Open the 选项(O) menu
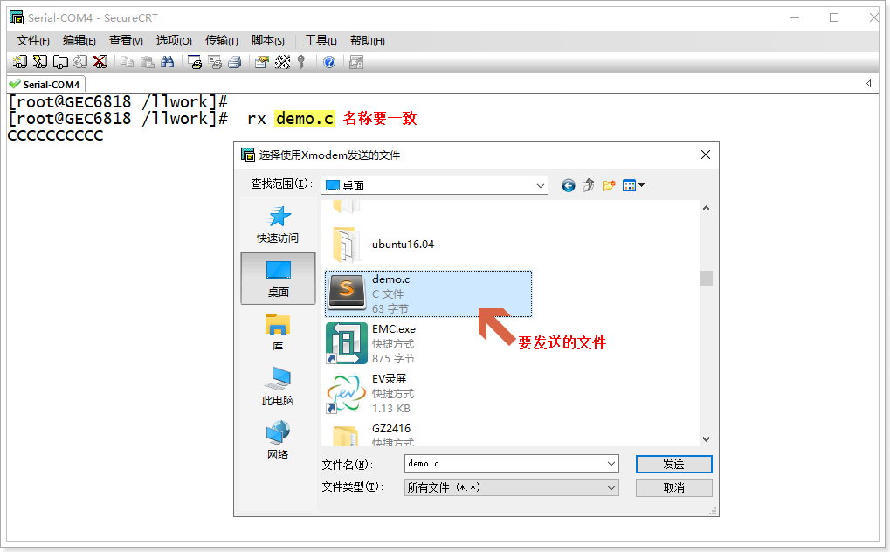This screenshot has height=552, width=890. 174,41
